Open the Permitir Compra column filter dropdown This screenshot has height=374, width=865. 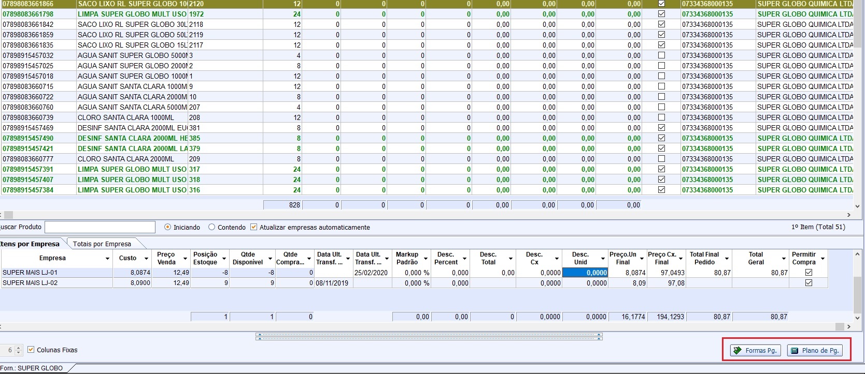[823, 258]
